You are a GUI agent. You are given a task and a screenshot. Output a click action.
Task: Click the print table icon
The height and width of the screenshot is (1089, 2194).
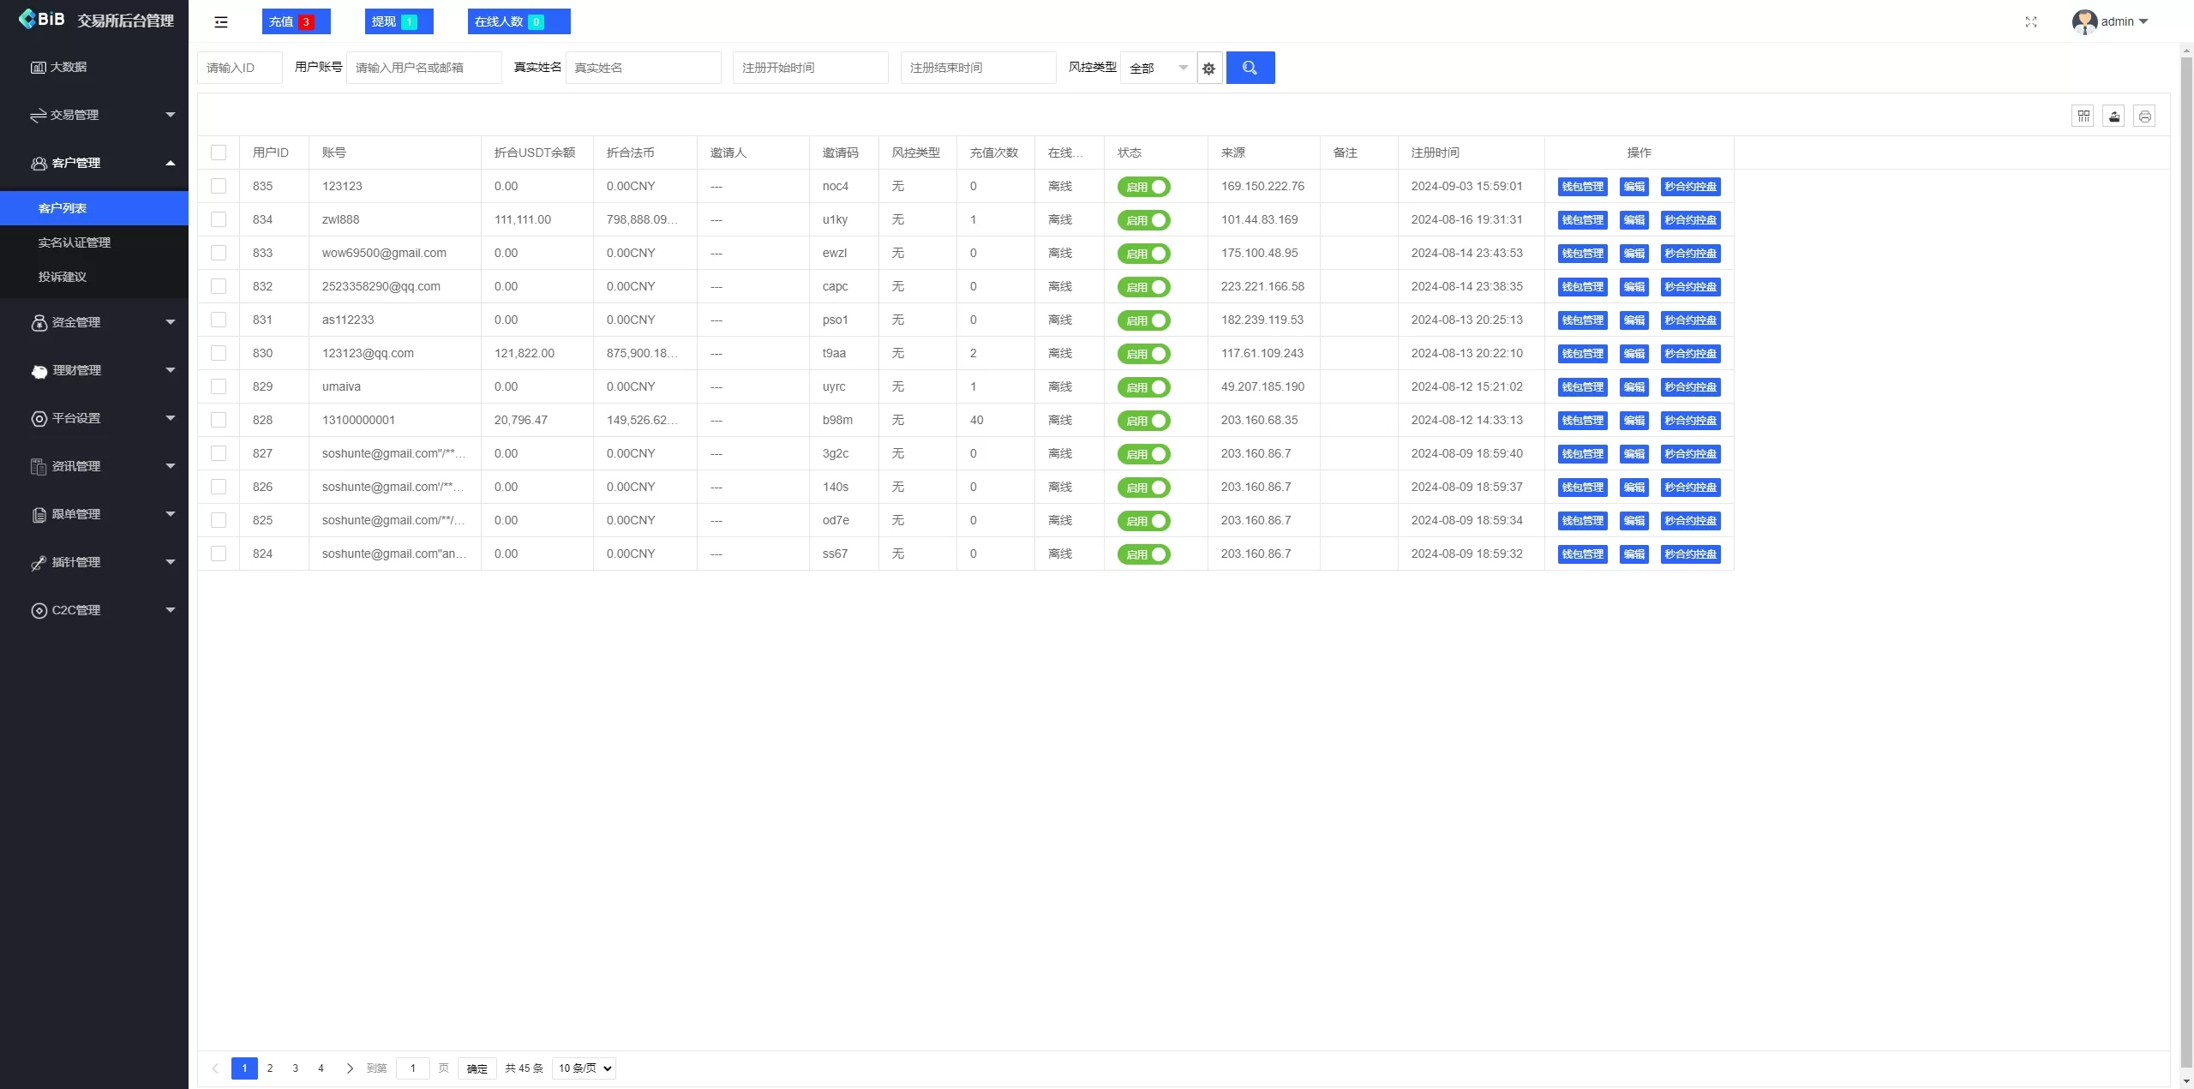pos(2144,117)
